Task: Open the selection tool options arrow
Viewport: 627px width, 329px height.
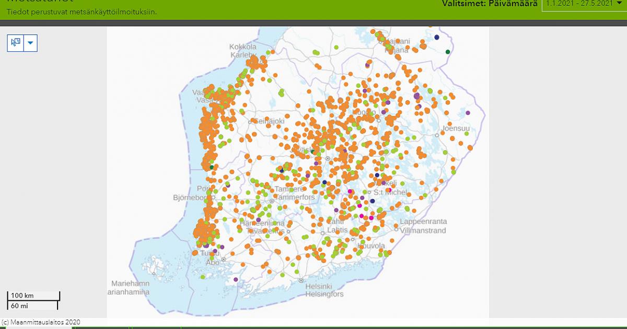Action: (30, 43)
